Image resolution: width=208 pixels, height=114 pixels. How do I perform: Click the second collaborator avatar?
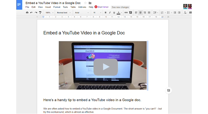click(x=190, y=6)
